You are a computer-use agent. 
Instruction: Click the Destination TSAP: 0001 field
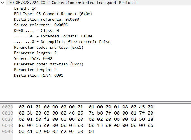coord(38,75)
